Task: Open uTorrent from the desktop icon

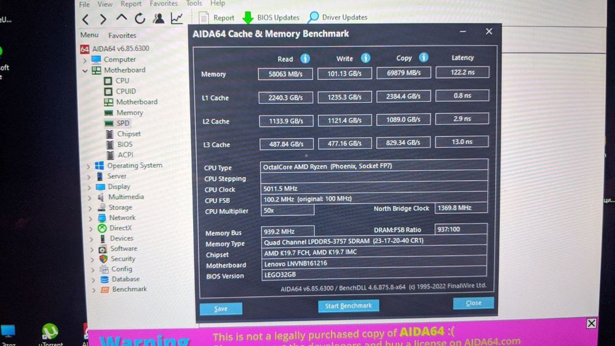Action: pos(50,335)
